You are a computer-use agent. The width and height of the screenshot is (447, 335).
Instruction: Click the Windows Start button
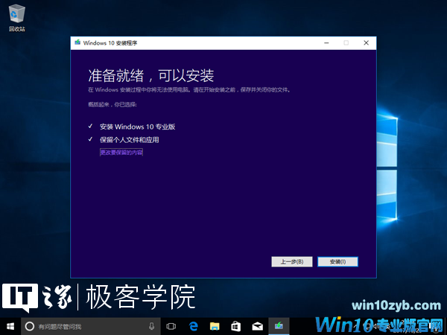click(10, 326)
